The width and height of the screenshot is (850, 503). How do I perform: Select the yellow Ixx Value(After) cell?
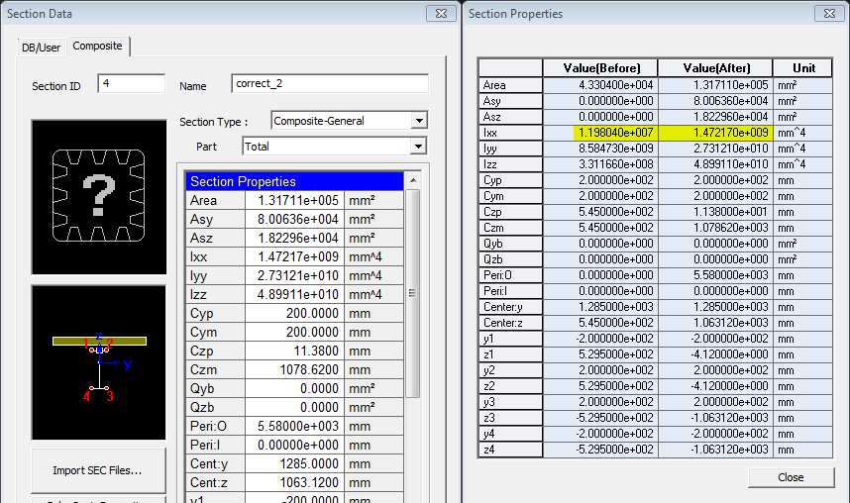point(715,131)
